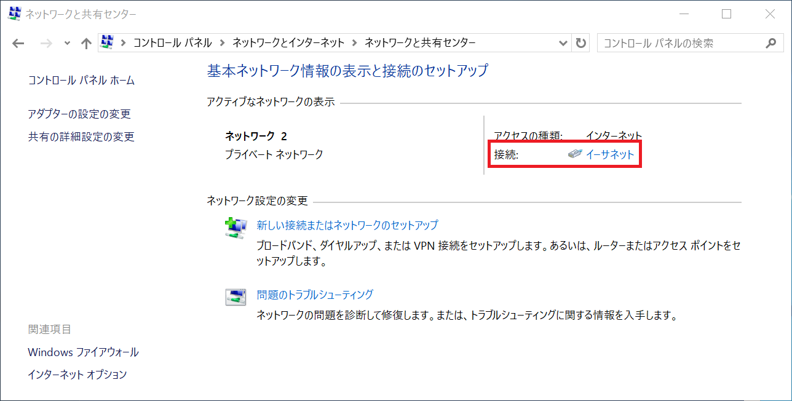Click the up arrow to go to parent folder

point(86,42)
